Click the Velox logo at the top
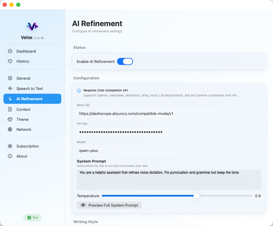This screenshot has width=273, height=226. click(32, 26)
